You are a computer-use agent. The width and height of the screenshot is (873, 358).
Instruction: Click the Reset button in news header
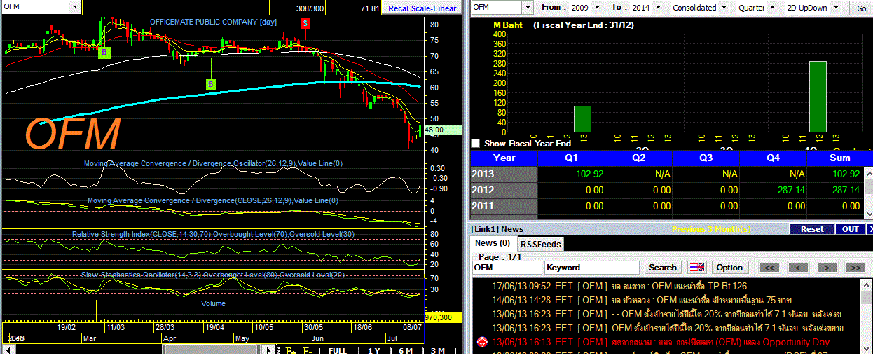812,229
